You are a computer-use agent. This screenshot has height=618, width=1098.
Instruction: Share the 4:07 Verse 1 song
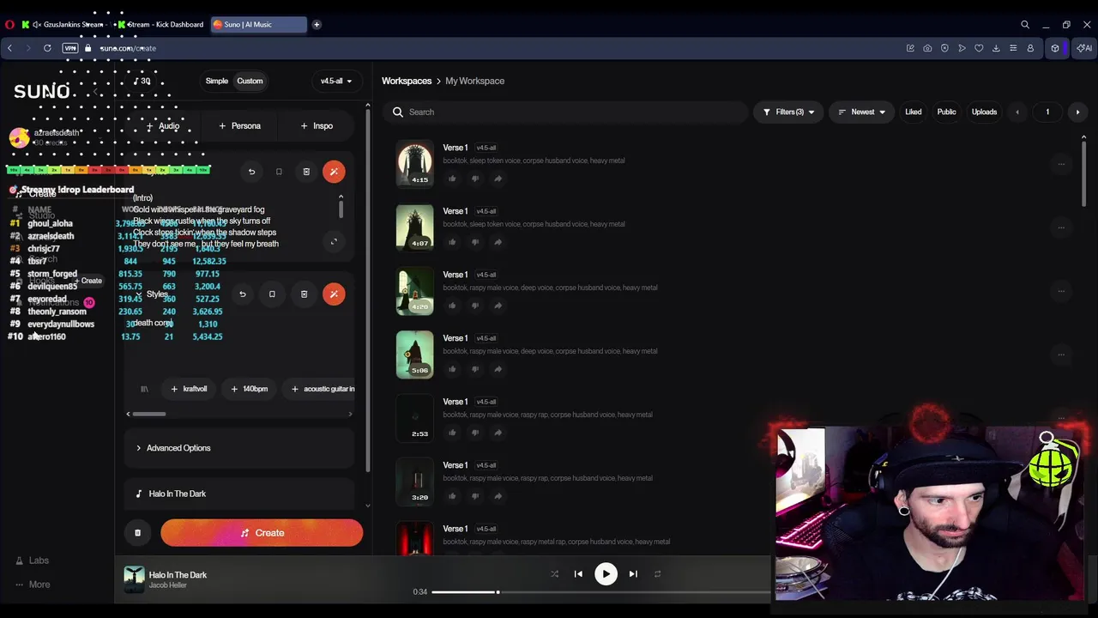pyautogui.click(x=498, y=242)
